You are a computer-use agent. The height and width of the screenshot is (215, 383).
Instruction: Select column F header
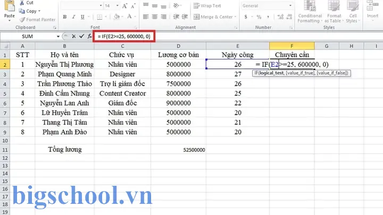click(x=292, y=46)
